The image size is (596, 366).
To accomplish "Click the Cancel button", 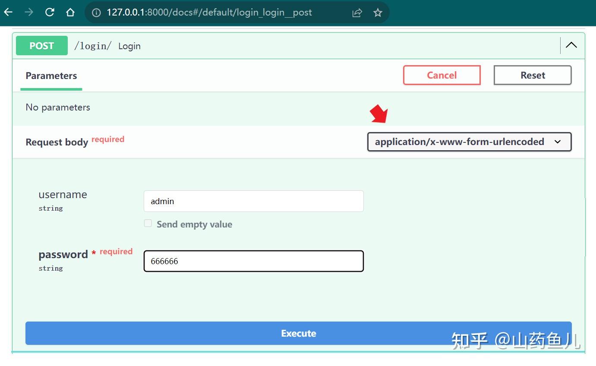I will [x=441, y=75].
